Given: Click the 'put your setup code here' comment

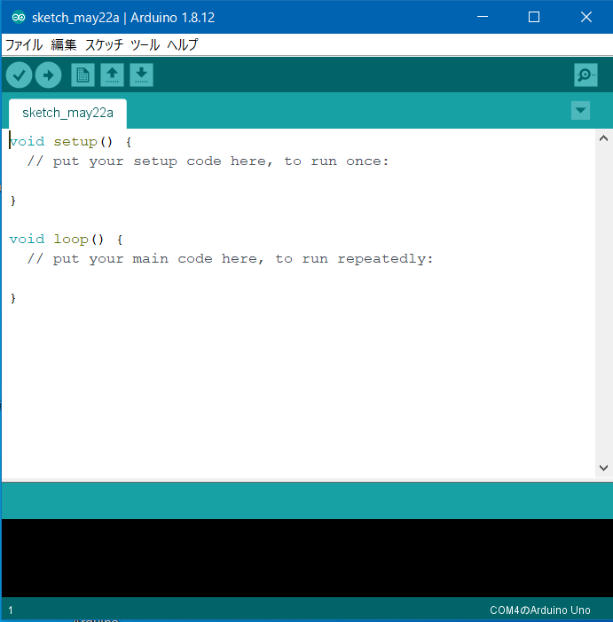Looking at the screenshot, I should (x=208, y=161).
